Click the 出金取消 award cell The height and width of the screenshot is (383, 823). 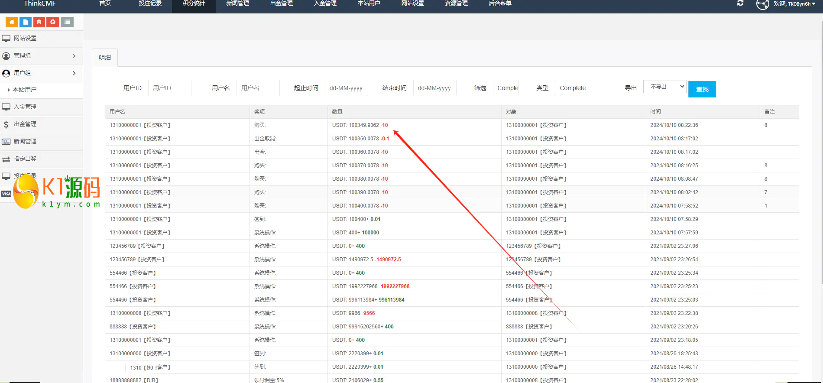click(x=265, y=139)
